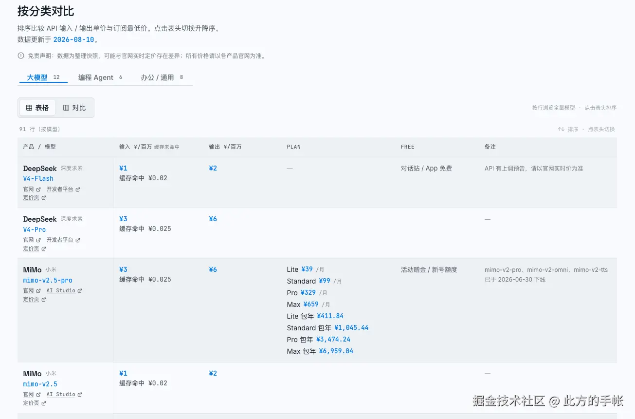Screen dimensions: 635x419
Task: Open 官网 external-link icon in last mimo-v2.5 row
Action: (x=38, y=395)
